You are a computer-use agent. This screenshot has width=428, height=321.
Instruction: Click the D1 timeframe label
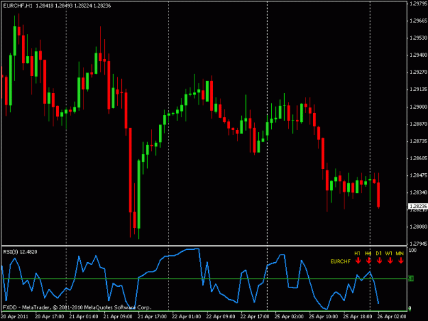(x=378, y=253)
